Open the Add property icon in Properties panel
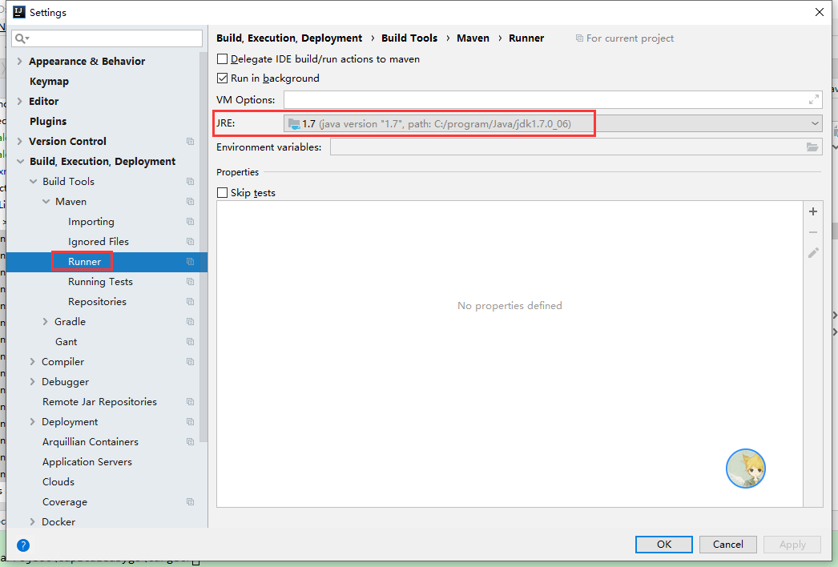The image size is (838, 567). click(812, 211)
